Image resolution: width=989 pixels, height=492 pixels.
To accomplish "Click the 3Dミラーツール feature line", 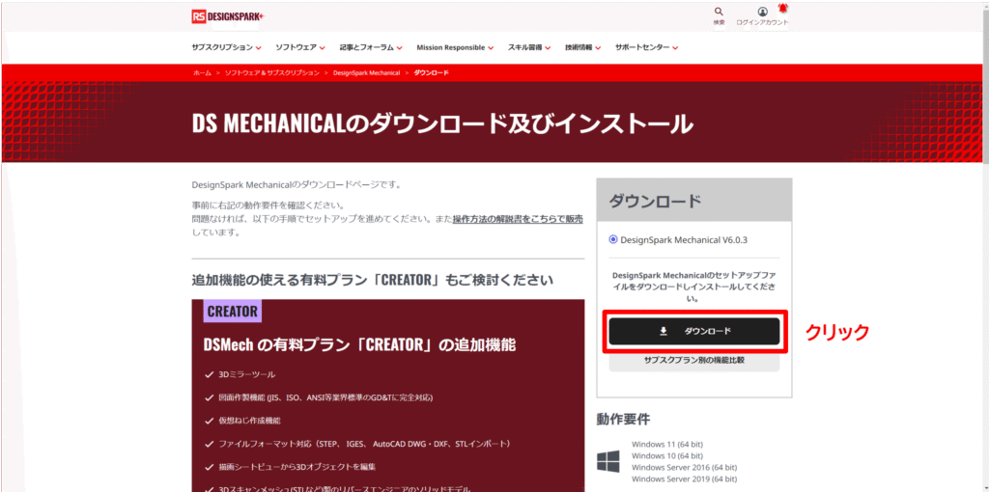I will 240,375.
